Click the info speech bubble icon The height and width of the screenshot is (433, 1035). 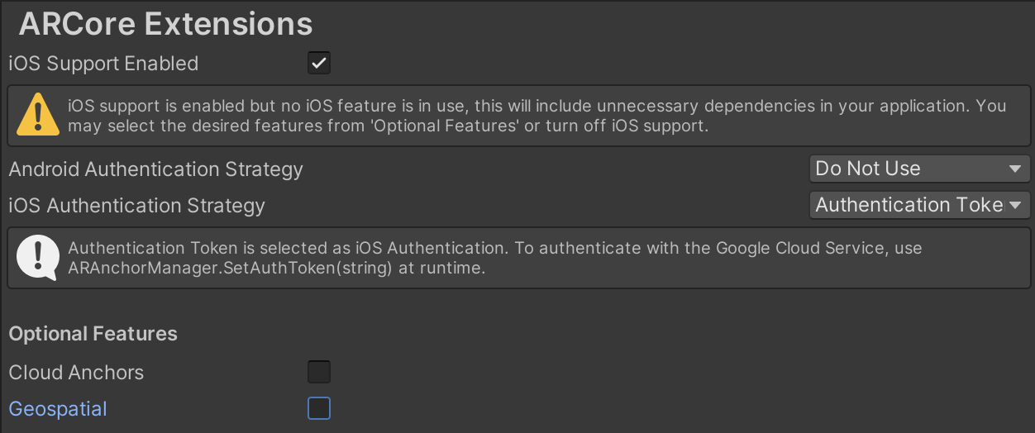pyautogui.click(x=38, y=258)
